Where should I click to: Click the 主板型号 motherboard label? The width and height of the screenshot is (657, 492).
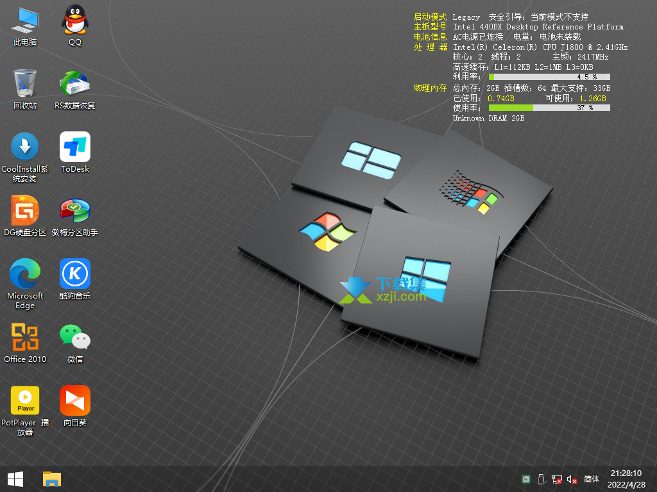[431, 27]
